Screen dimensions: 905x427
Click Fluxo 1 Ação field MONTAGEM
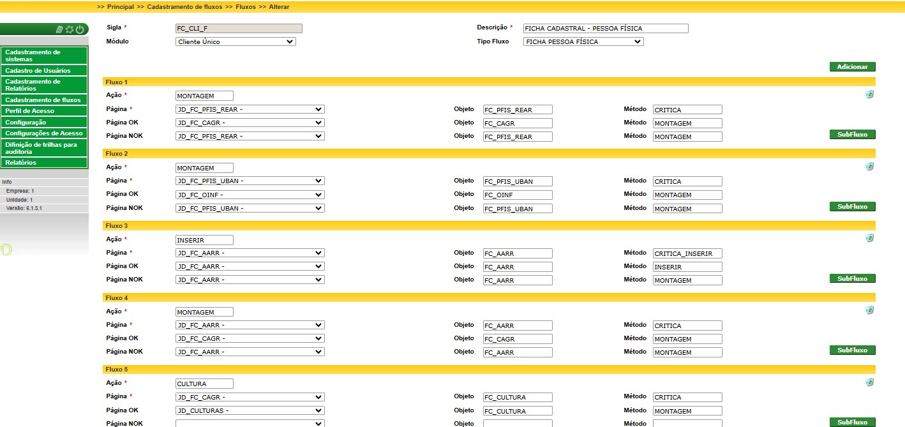pos(204,96)
